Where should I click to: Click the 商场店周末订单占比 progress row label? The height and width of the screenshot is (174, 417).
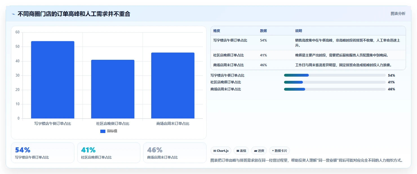(x=226, y=89)
